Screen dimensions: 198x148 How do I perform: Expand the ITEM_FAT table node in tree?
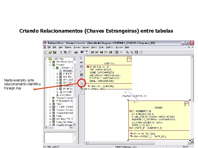(x=57, y=80)
